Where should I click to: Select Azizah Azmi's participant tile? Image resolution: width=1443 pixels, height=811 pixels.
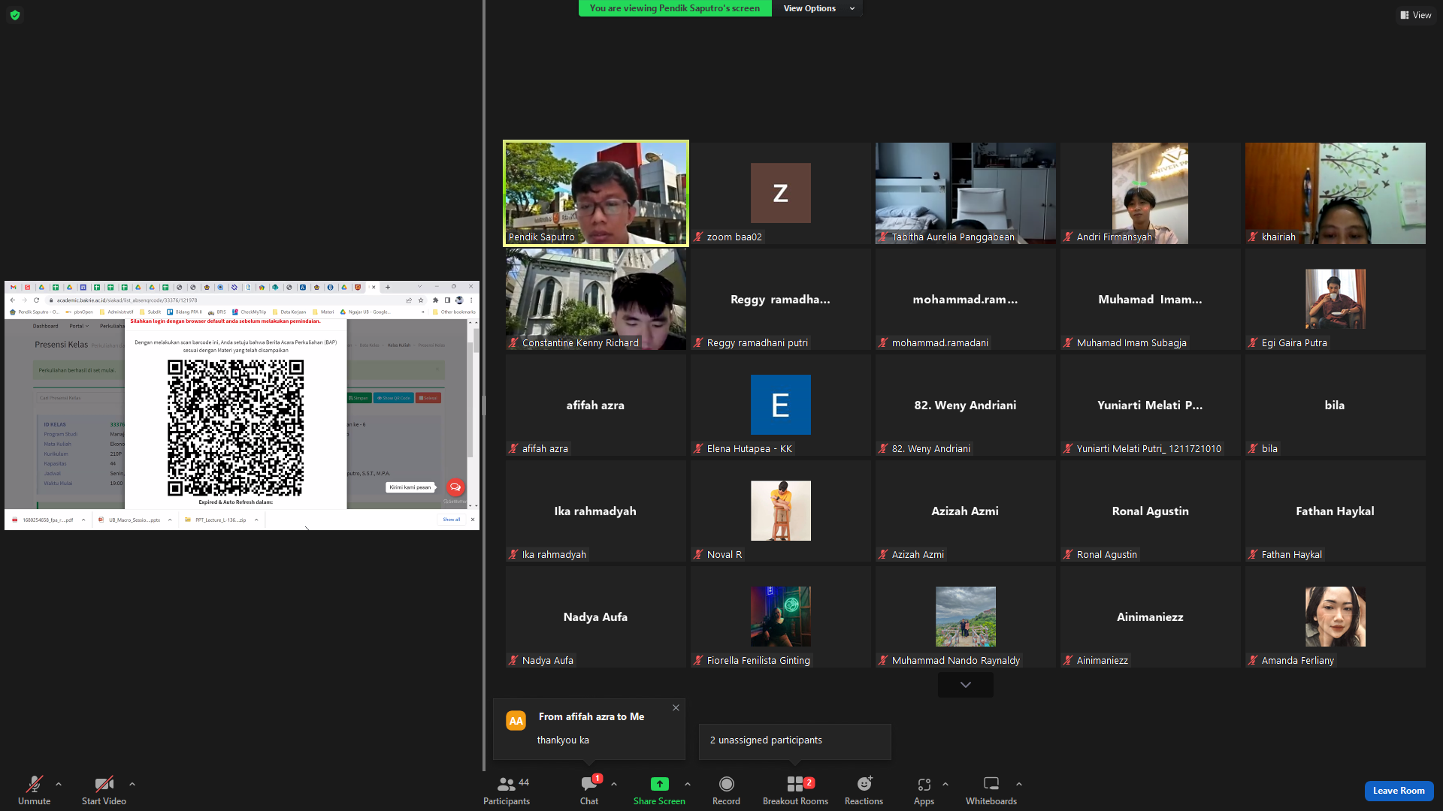coord(966,511)
